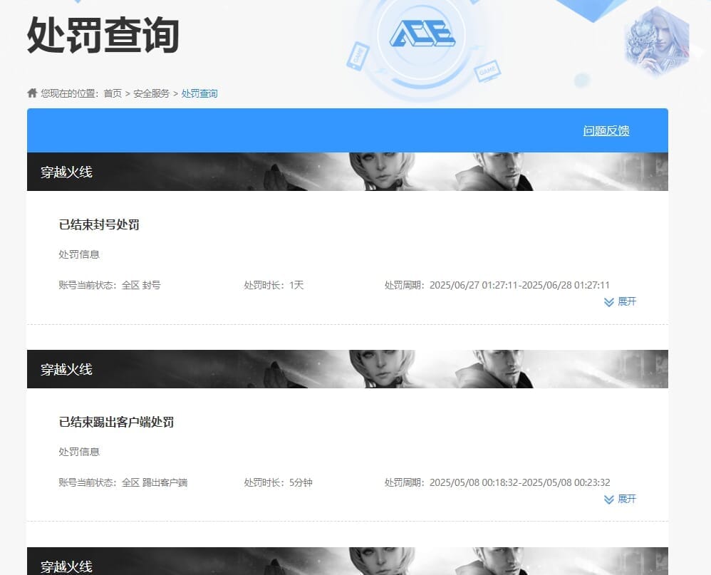Image resolution: width=711 pixels, height=575 pixels.
Task: Open 安全服务 breadcrumb link
Action: point(152,93)
